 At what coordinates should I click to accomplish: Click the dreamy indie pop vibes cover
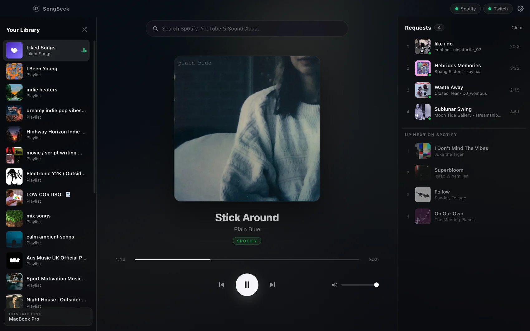click(x=14, y=113)
